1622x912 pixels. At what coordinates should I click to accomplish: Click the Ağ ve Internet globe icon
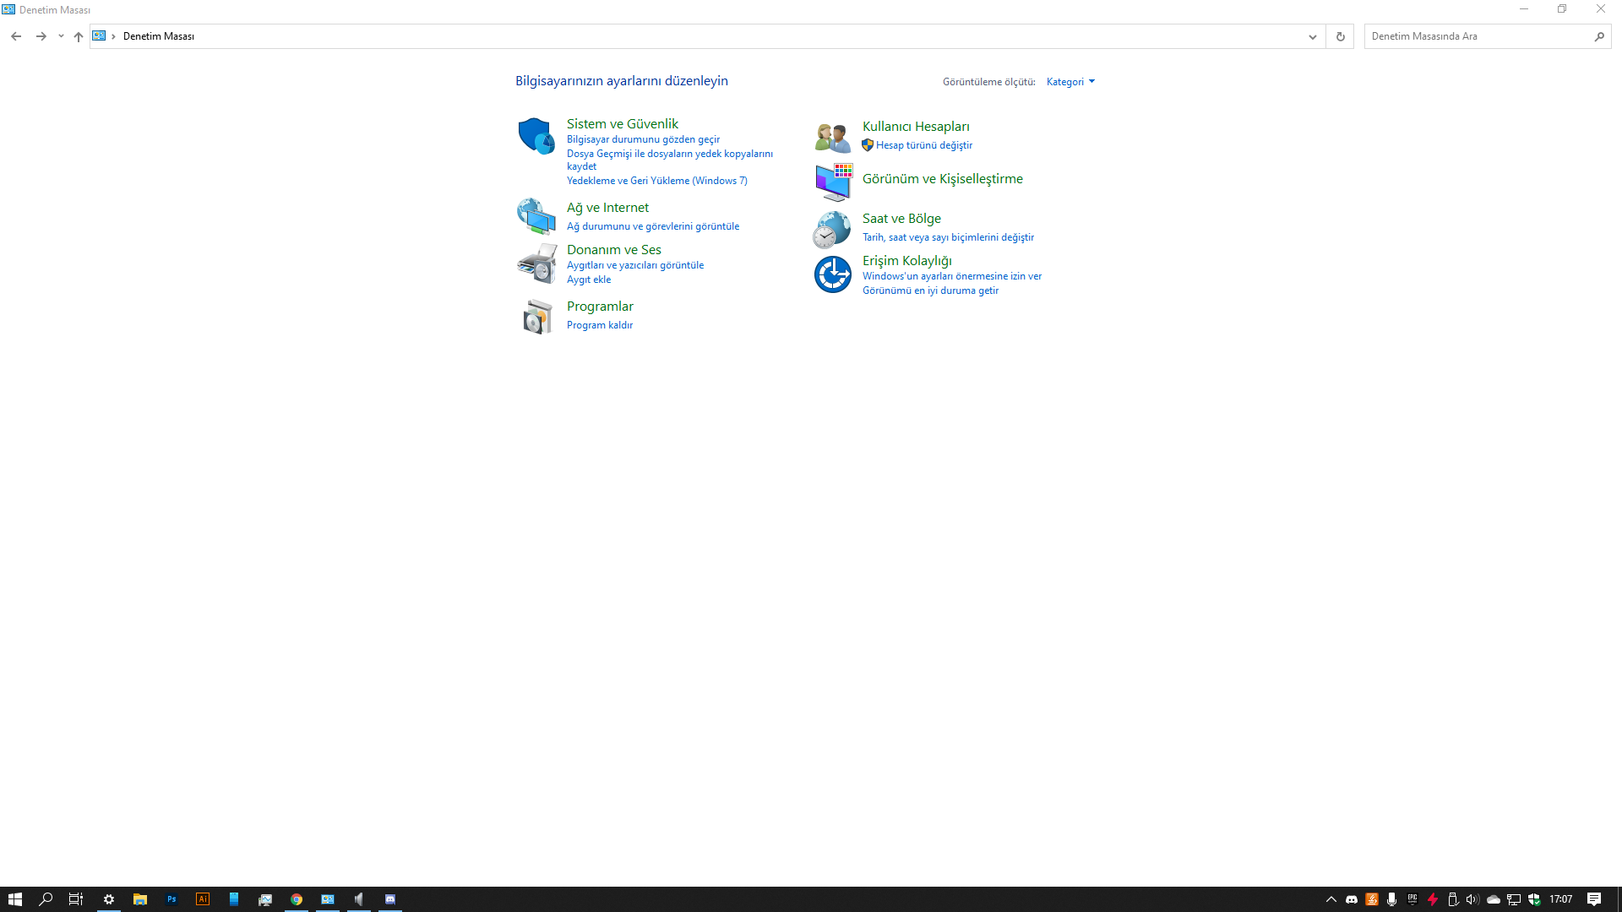click(x=536, y=216)
